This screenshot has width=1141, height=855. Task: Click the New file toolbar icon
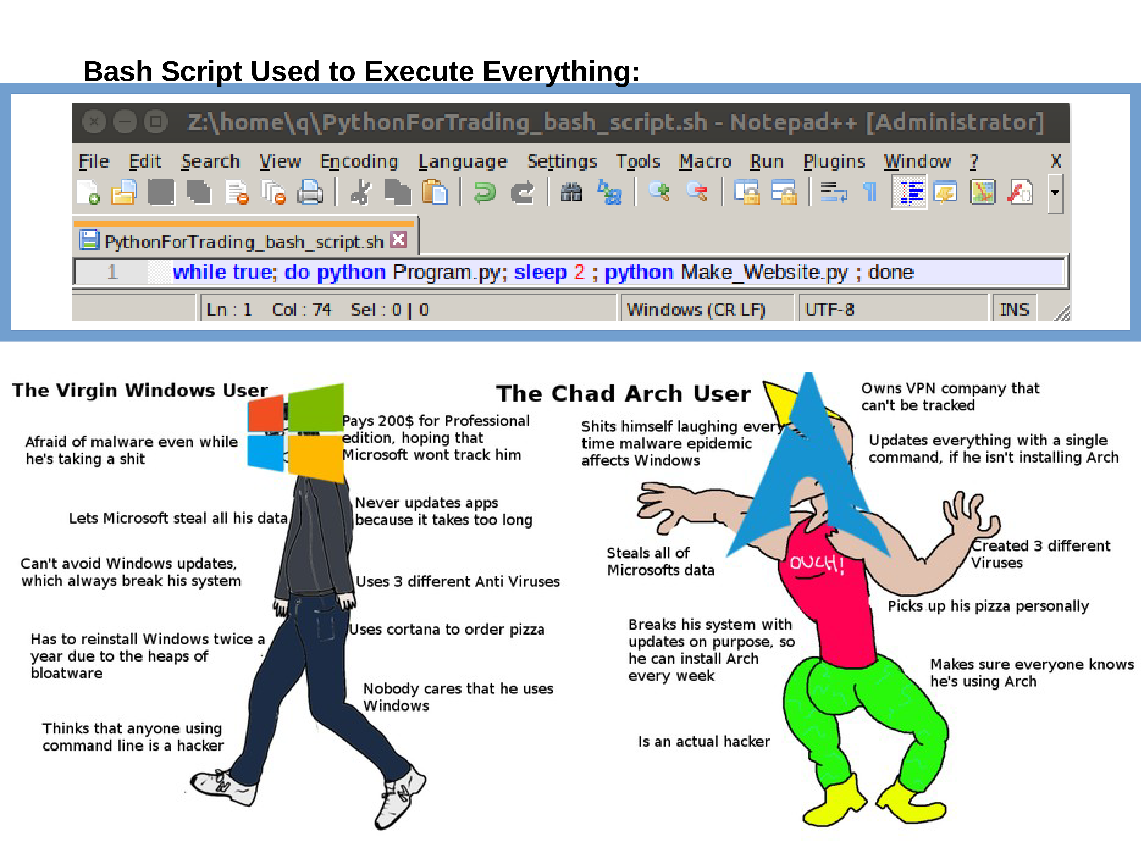(88, 192)
